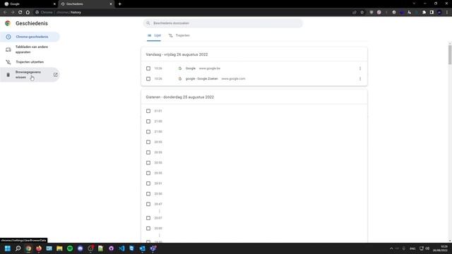Open the more-actions menu for the Google Zoeken entry

coord(360,79)
